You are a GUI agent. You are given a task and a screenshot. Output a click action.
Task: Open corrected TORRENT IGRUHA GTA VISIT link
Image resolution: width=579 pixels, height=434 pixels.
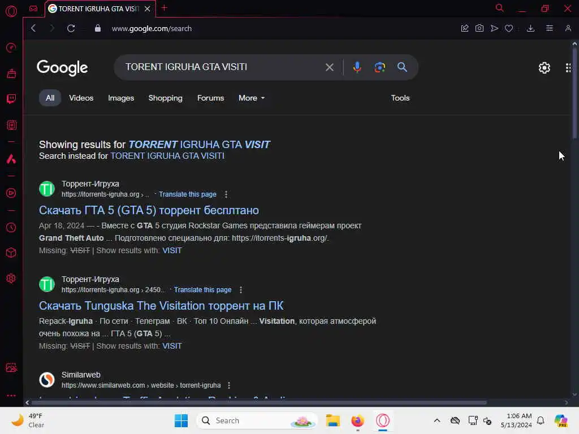coord(199,144)
